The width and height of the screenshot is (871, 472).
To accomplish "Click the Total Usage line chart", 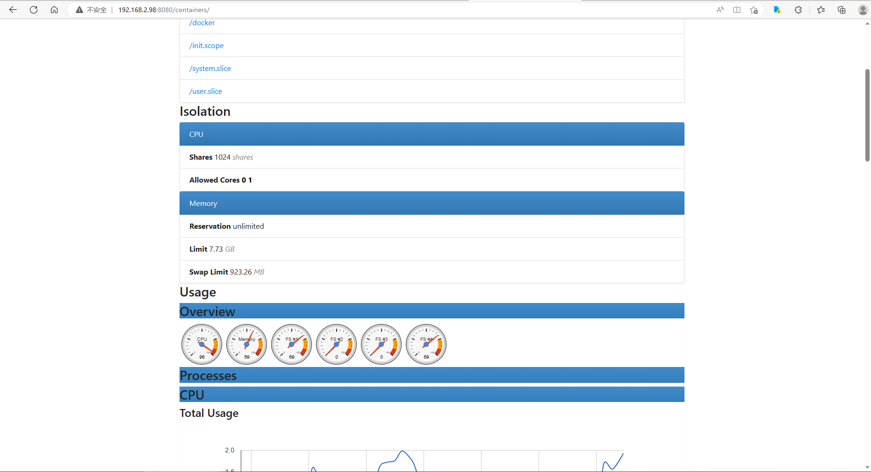I will [x=432, y=460].
